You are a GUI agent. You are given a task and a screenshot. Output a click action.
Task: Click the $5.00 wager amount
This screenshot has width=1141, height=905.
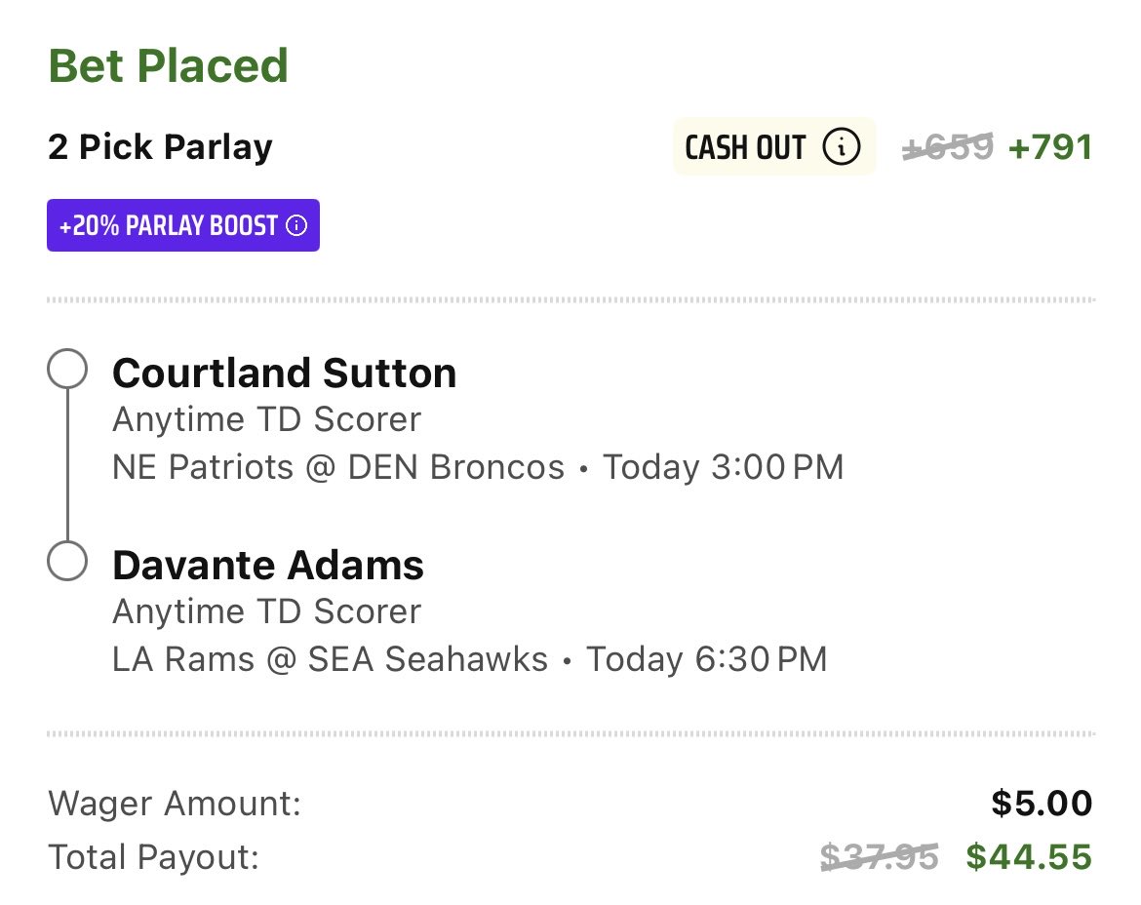coord(1043,804)
